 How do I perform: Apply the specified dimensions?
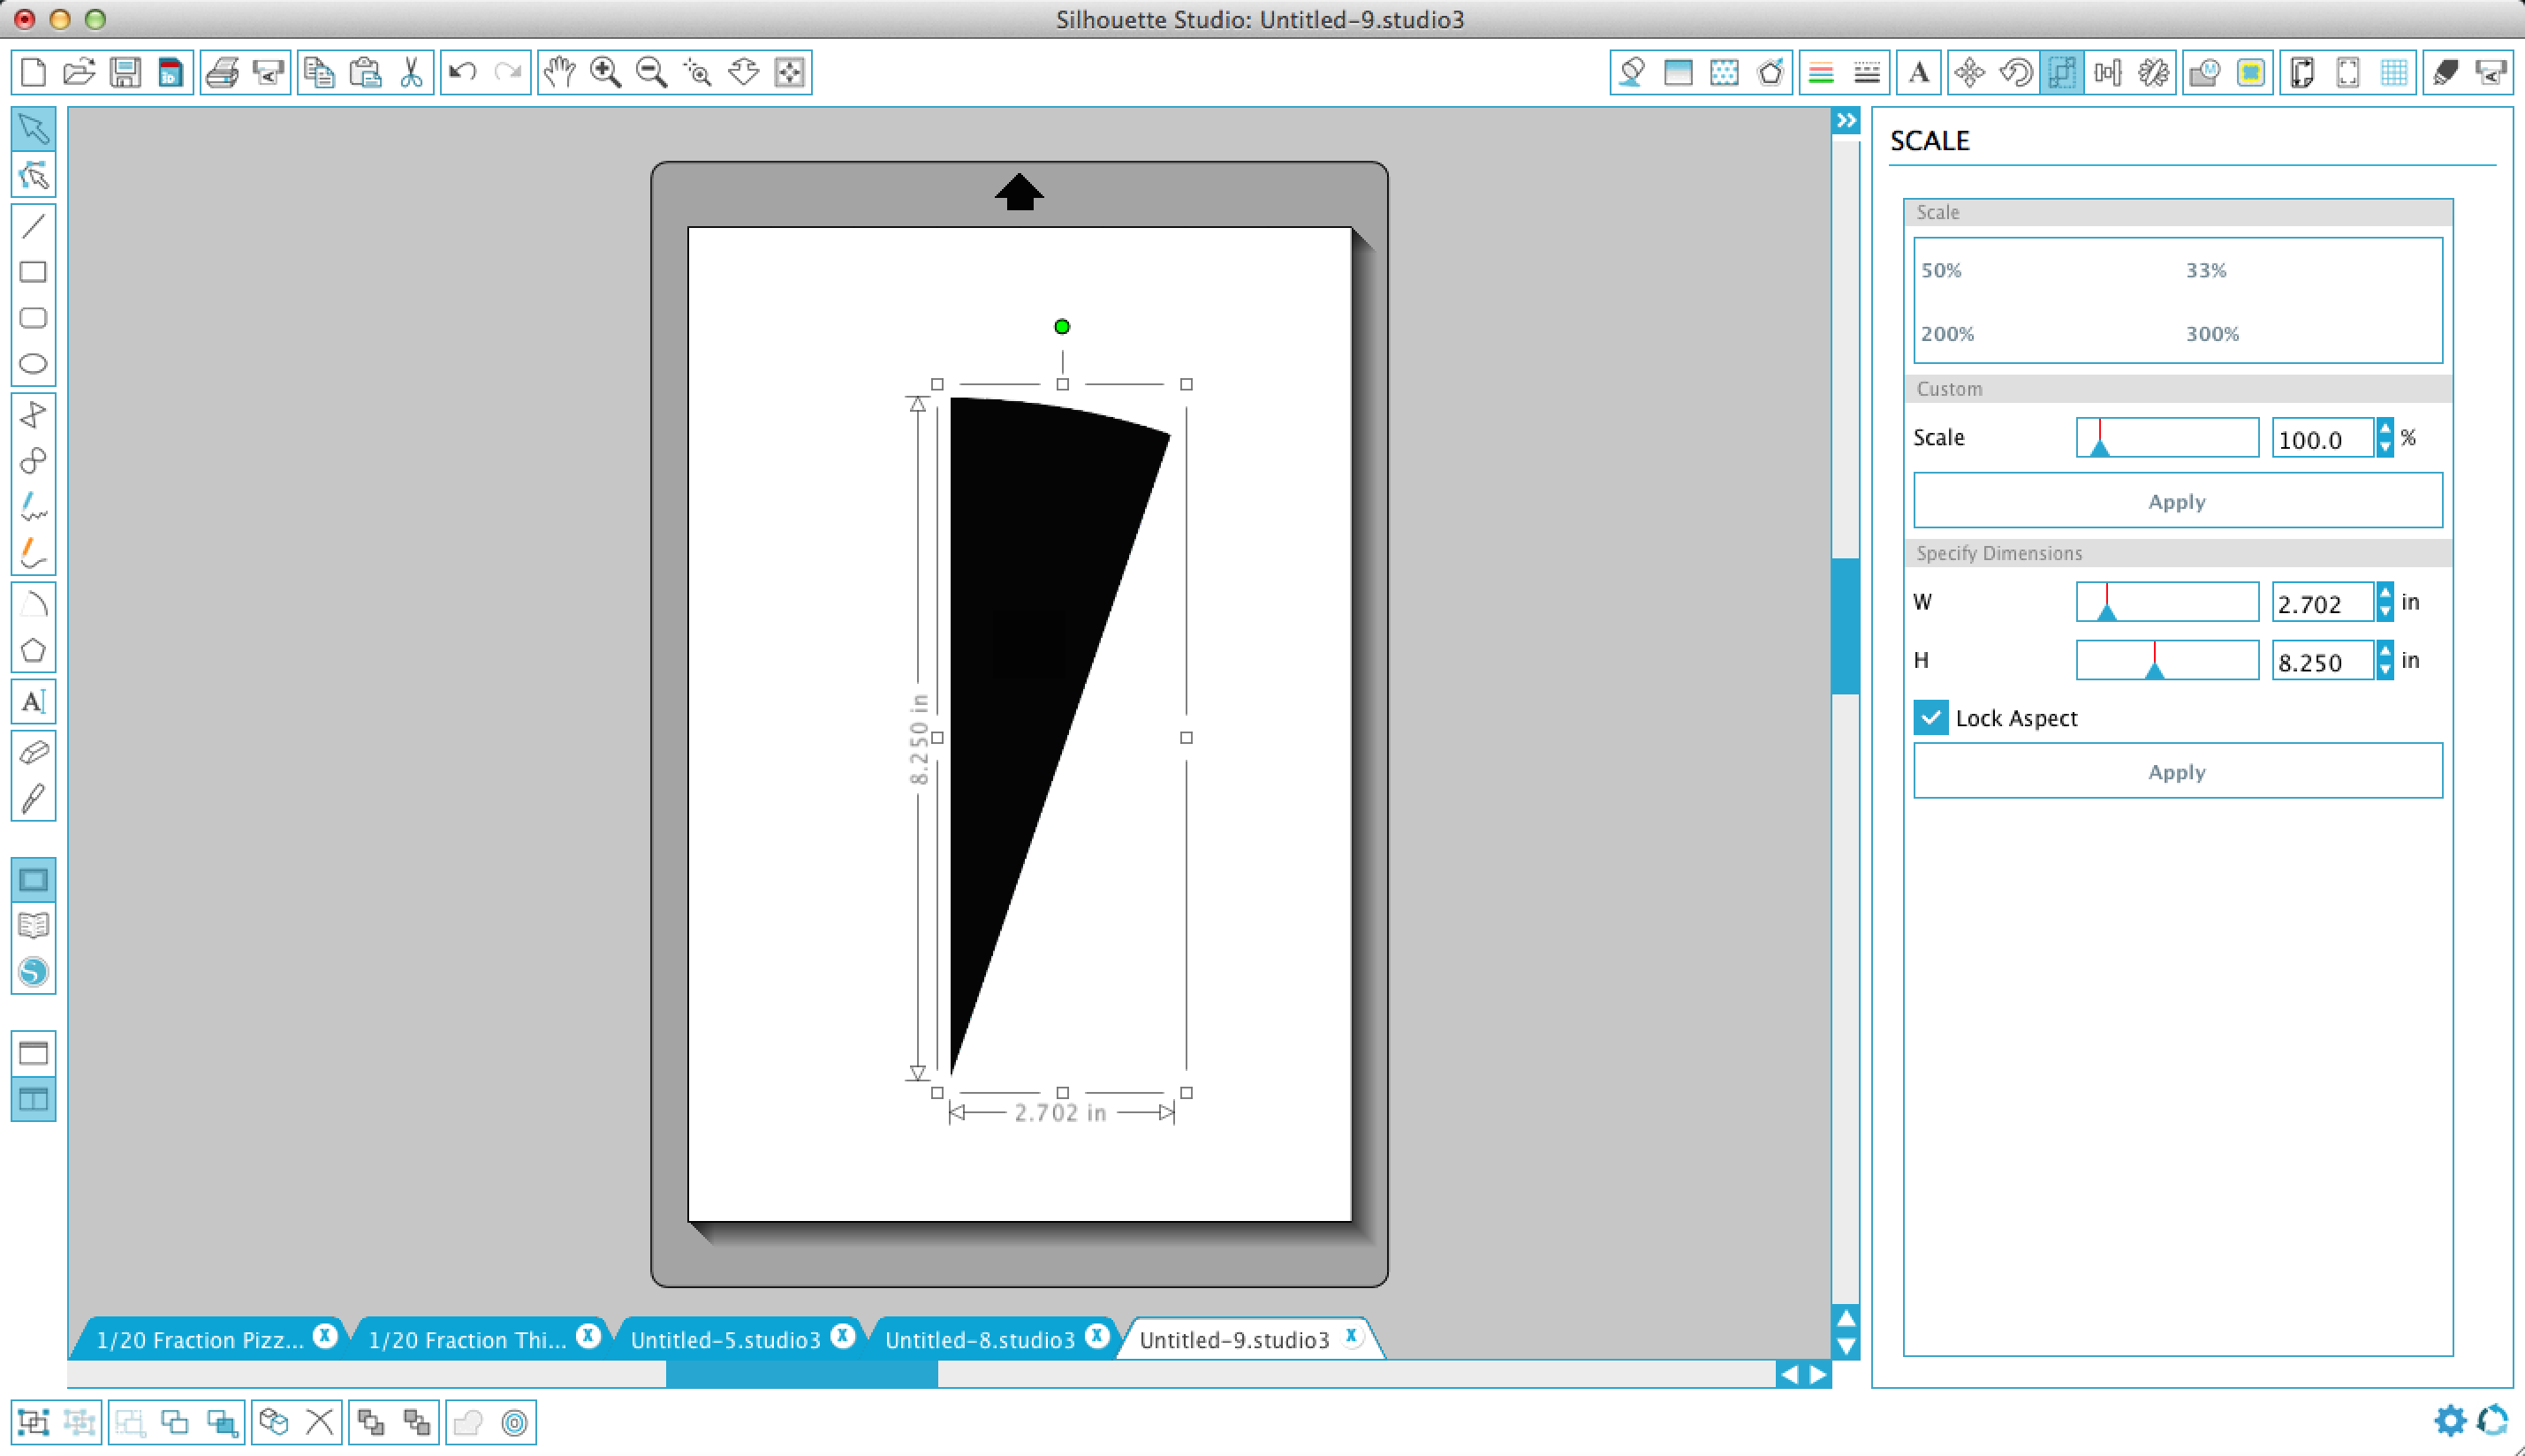[x=2176, y=771]
